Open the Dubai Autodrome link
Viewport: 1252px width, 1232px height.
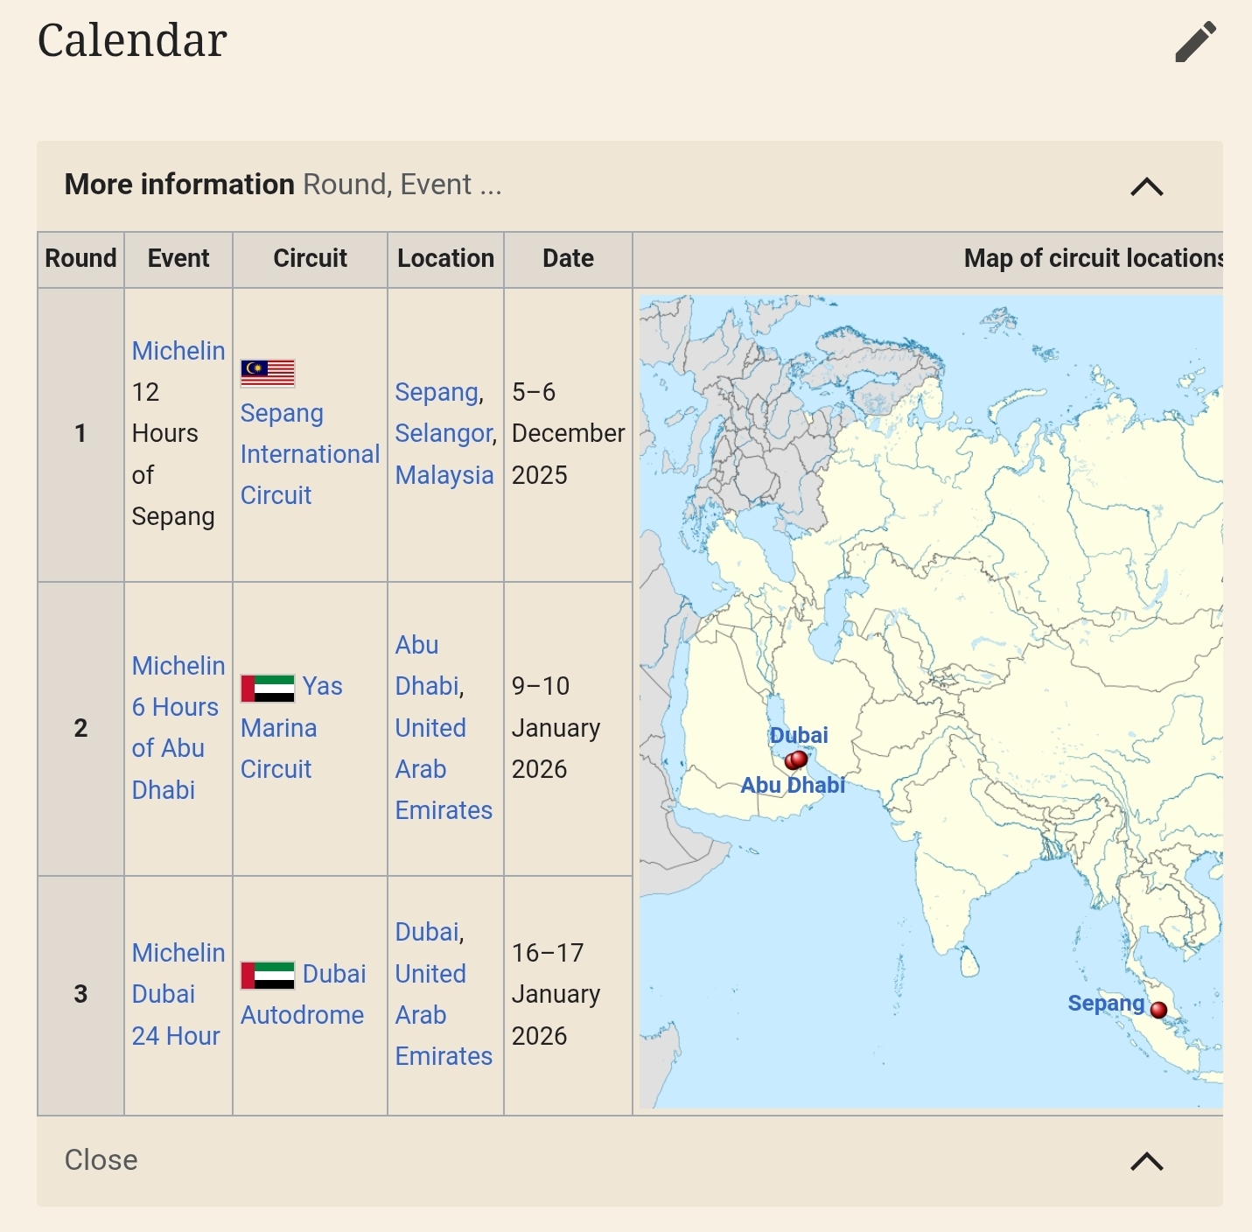[x=303, y=994]
